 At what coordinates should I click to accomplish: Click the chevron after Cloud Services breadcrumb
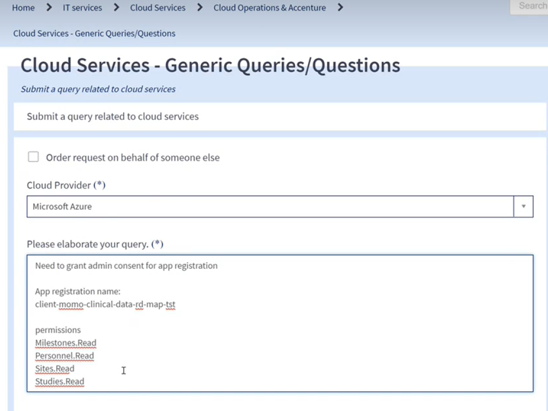pos(200,7)
